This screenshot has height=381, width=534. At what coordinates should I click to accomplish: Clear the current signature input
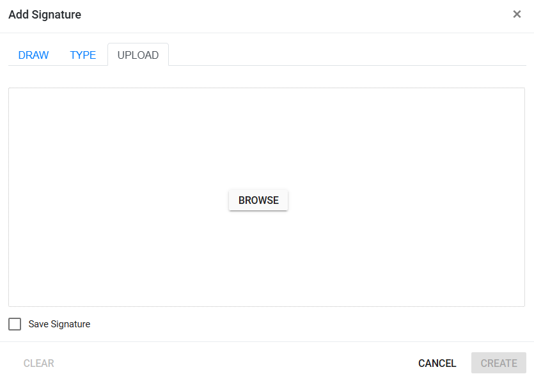39,363
